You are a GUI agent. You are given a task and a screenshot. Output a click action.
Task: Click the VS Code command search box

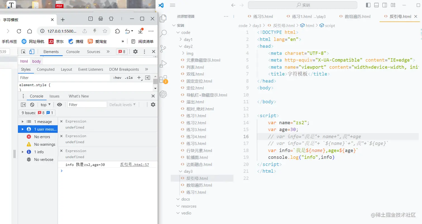point(303,5)
